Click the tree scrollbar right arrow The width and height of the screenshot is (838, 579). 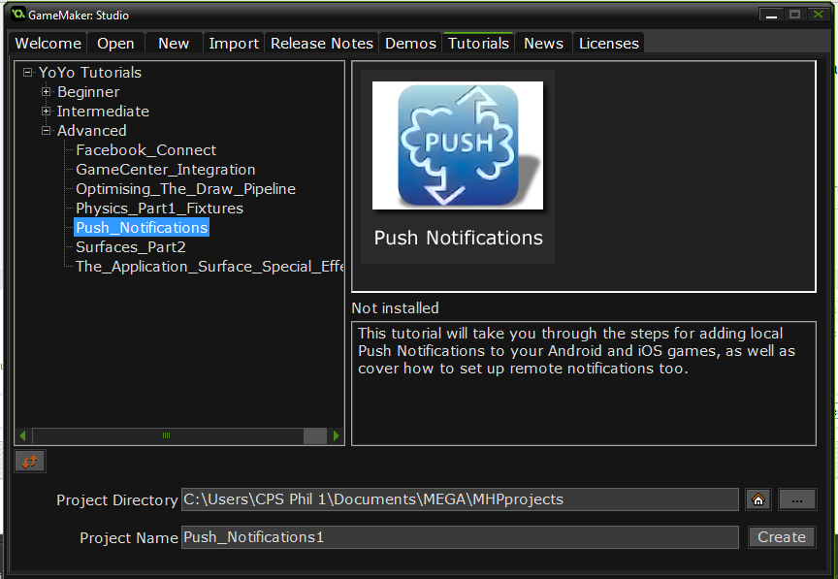pos(336,435)
